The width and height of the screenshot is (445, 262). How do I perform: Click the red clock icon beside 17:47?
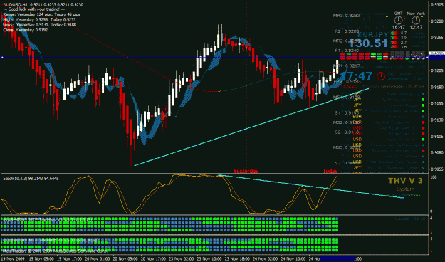pyautogui.click(x=381, y=76)
